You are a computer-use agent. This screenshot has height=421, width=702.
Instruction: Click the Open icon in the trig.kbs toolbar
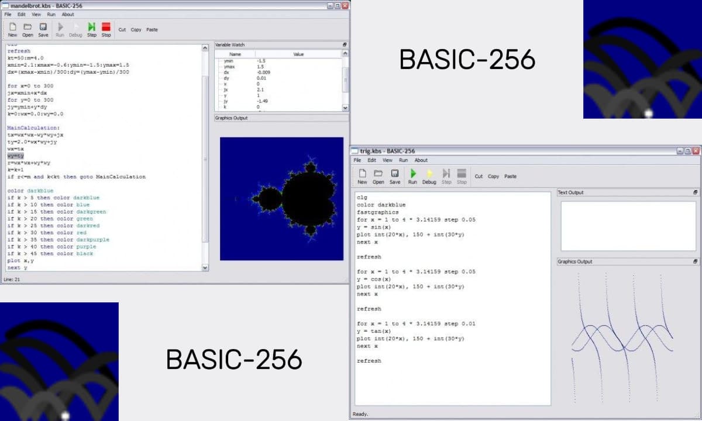[378, 174]
